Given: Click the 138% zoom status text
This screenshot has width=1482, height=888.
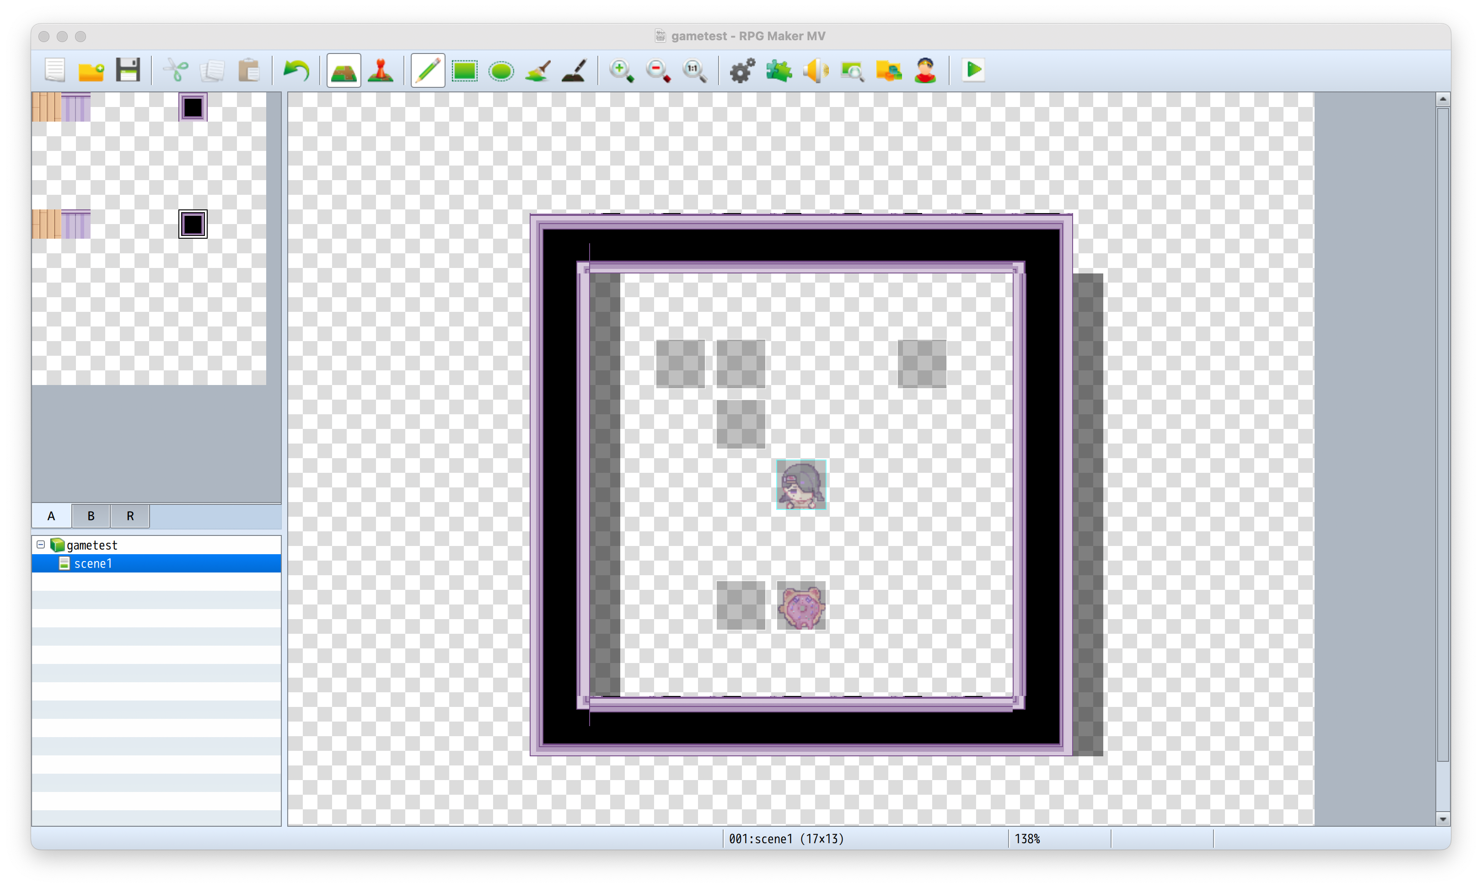Looking at the screenshot, I should [x=1027, y=839].
